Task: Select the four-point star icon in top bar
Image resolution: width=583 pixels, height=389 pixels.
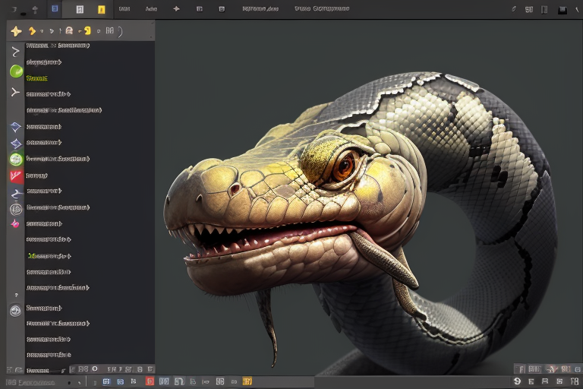Action: coord(176,9)
